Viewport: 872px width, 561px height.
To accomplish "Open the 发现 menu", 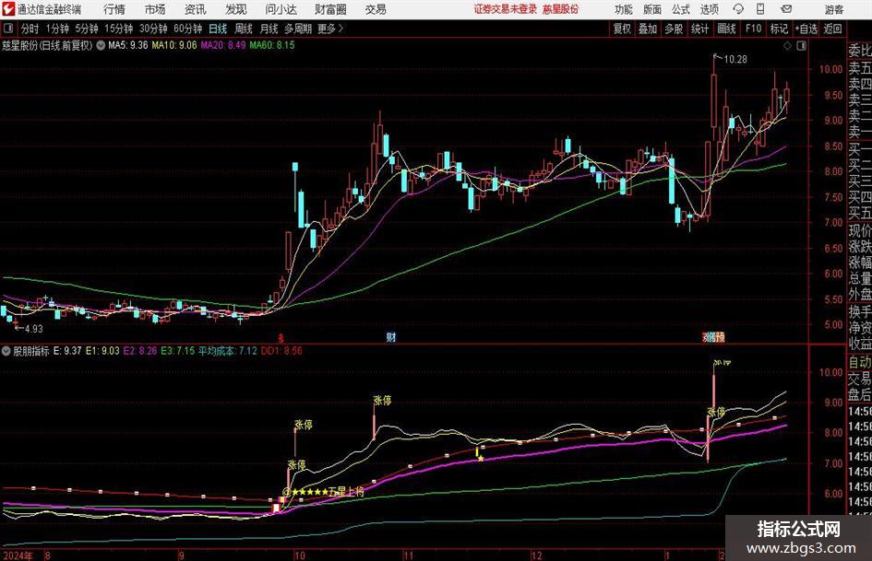I will [236, 9].
